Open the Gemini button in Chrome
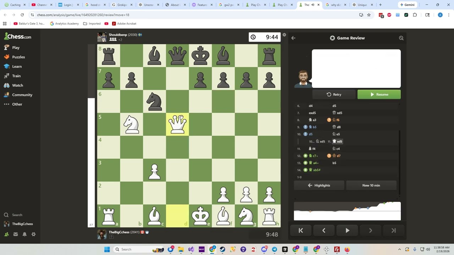 coord(407,5)
